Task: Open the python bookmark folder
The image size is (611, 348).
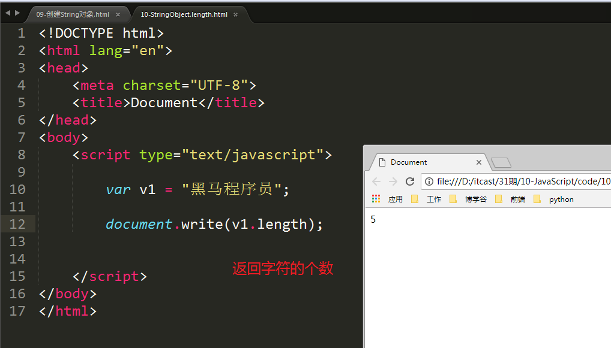Action: 554,199
